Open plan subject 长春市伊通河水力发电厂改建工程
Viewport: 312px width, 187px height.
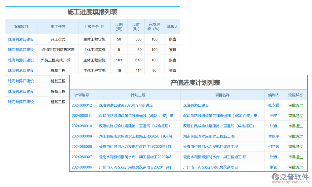coord(137,146)
